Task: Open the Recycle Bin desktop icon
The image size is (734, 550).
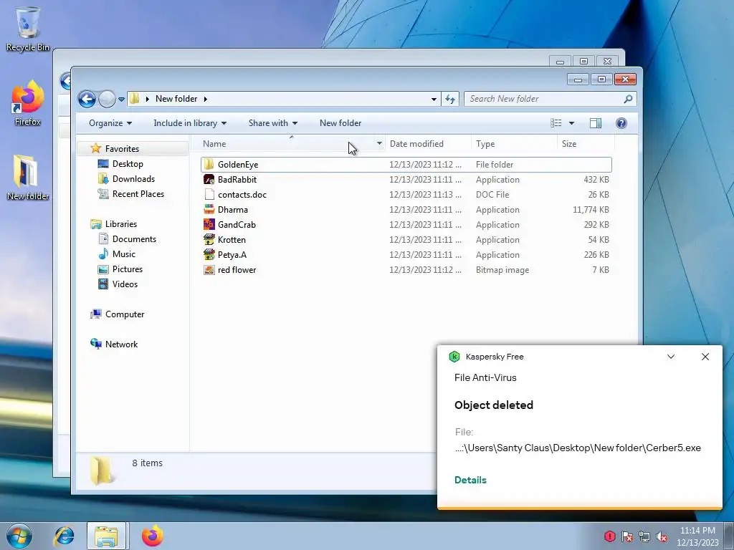Action: click(28, 29)
